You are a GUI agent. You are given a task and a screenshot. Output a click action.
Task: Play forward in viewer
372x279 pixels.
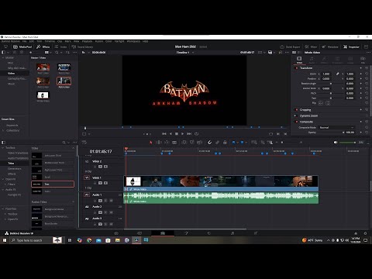pyautogui.click(x=183, y=134)
